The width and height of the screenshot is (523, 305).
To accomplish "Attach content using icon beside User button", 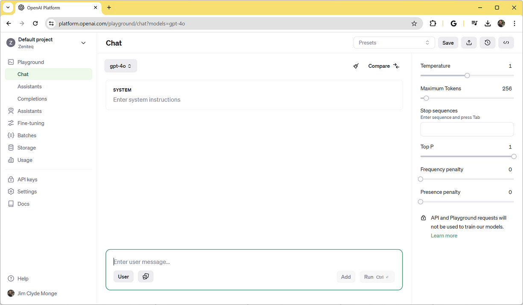I will pyautogui.click(x=146, y=276).
